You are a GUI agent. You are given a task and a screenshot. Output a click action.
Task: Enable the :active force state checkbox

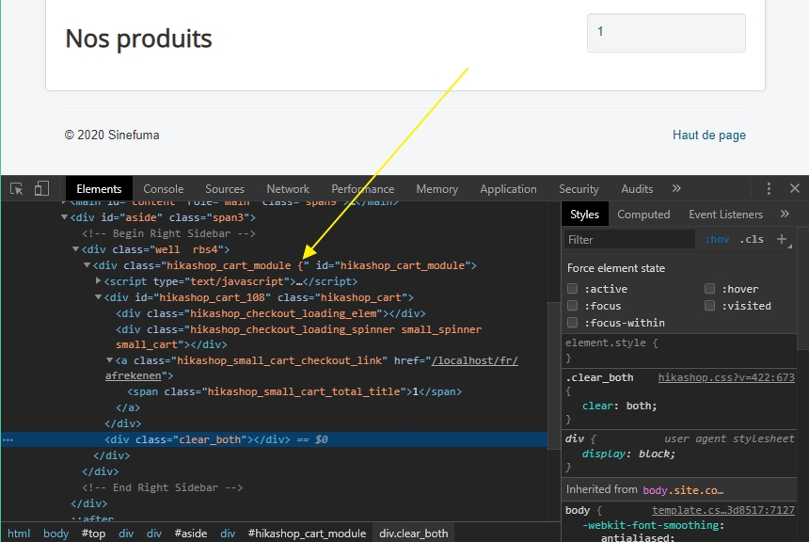[573, 289]
